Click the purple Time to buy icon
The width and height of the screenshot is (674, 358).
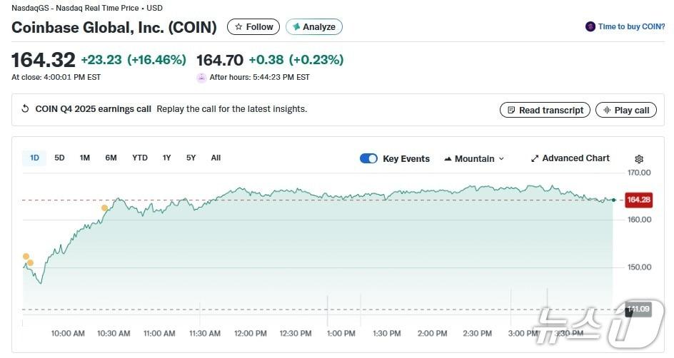point(590,27)
